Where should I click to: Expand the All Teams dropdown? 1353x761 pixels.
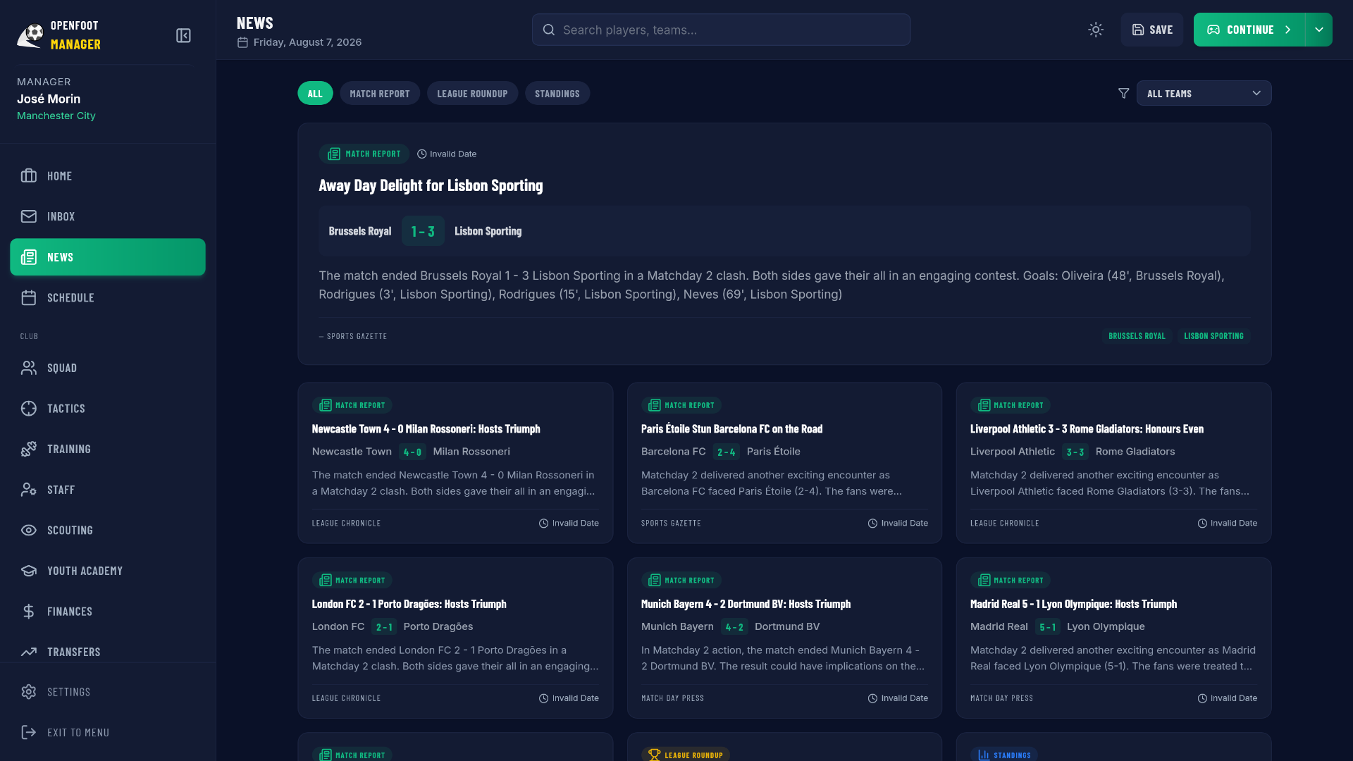(1203, 94)
